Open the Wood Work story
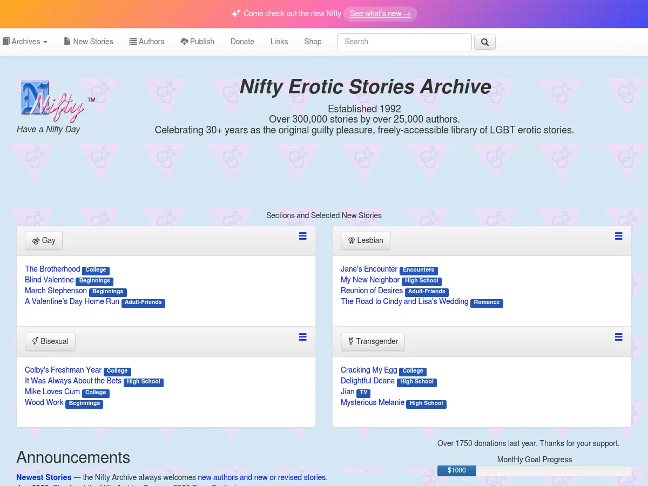648x486 pixels. pyautogui.click(x=44, y=402)
